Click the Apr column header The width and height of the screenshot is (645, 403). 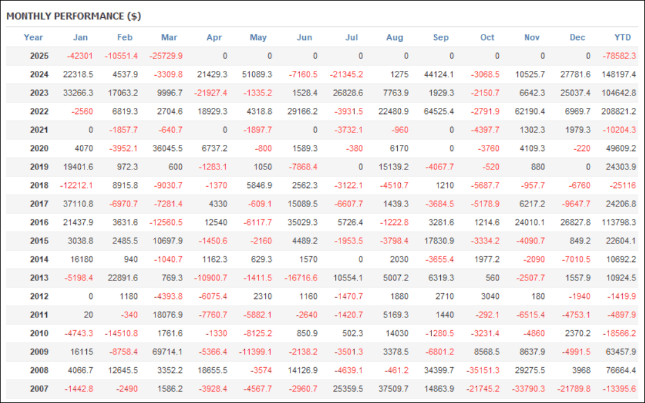click(215, 38)
